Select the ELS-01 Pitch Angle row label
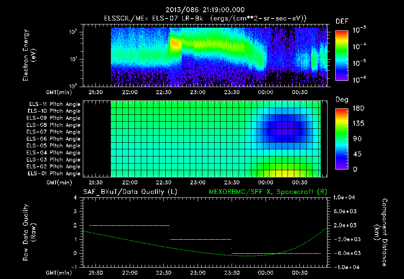Screen dimensions: 404x279 (54, 174)
